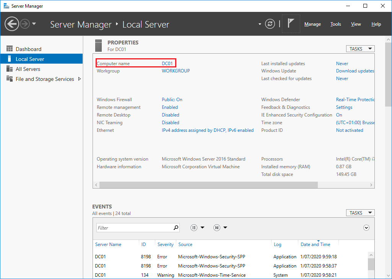Click Feedback & Diagnostics Settings link
Viewport: 392px width, 279px height.
pyautogui.click(x=344, y=107)
